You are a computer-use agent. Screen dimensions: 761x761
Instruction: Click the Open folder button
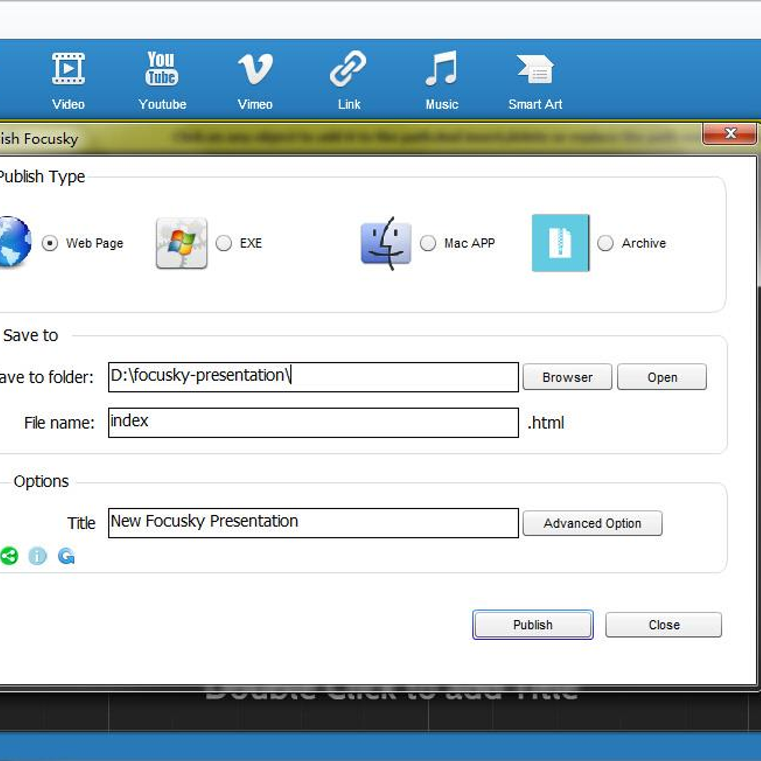pyautogui.click(x=662, y=377)
